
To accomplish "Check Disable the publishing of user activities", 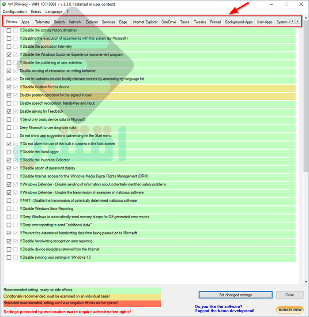I will tap(9, 63).
